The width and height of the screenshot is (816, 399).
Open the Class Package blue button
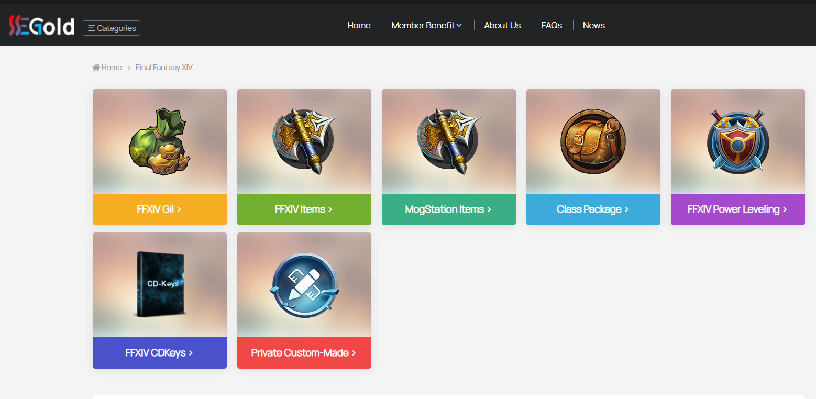pos(593,209)
